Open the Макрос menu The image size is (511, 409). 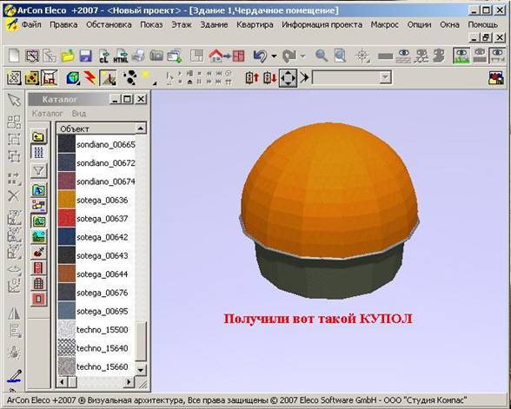click(384, 24)
